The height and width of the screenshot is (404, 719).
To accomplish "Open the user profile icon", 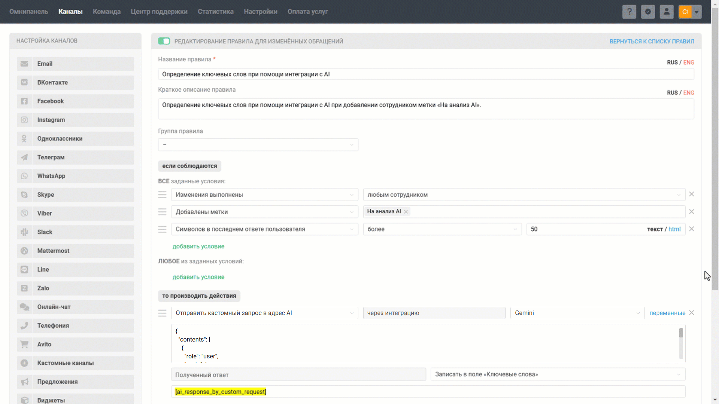I will coord(667,12).
